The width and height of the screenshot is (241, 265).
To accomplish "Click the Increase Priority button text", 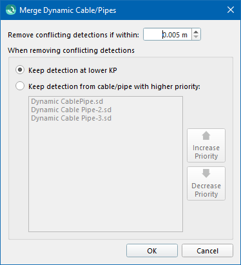I will click(x=206, y=152).
